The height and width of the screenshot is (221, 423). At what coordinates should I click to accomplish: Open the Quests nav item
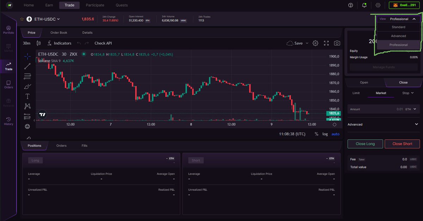122,5
